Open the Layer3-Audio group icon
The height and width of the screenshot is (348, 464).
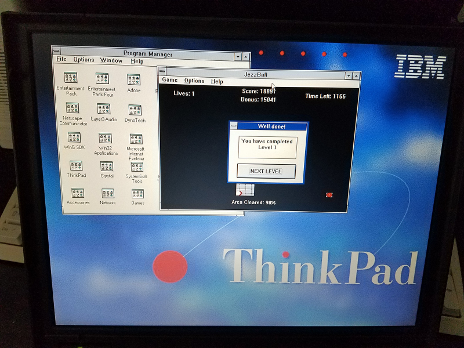coord(104,109)
